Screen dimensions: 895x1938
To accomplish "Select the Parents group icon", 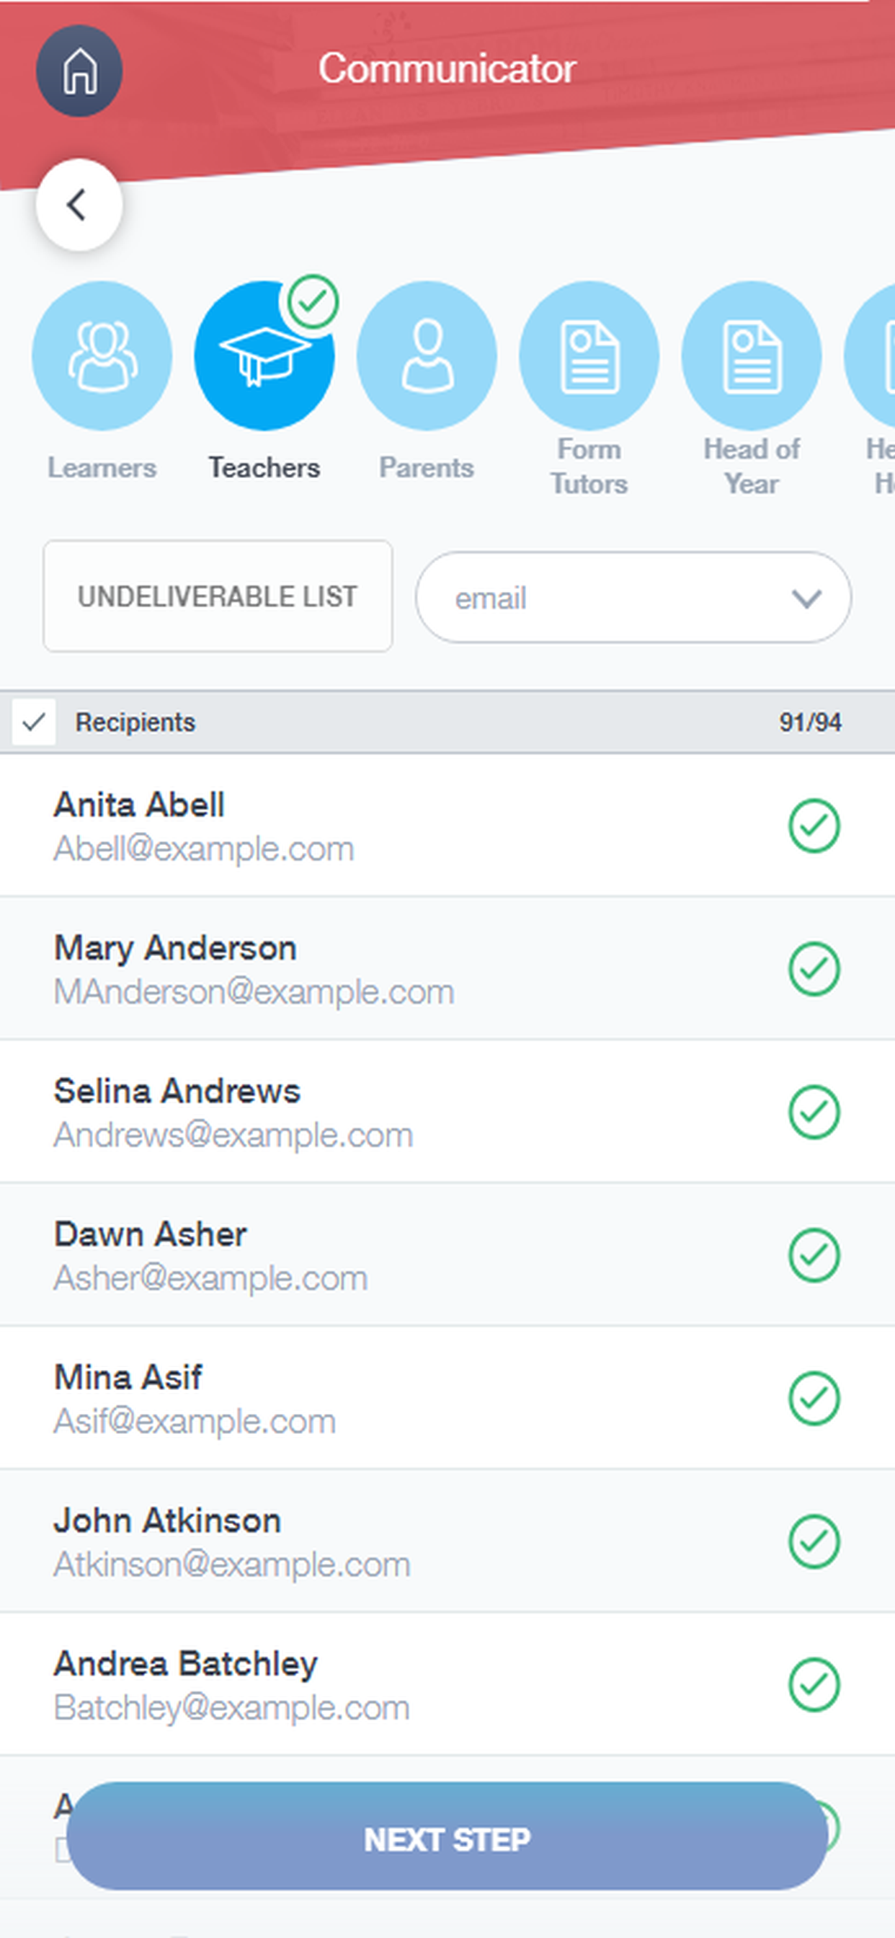I will (427, 356).
